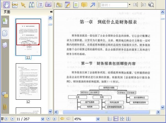Open advanced search magnifier
The width and height of the screenshot is (166, 123).
tap(151, 5)
